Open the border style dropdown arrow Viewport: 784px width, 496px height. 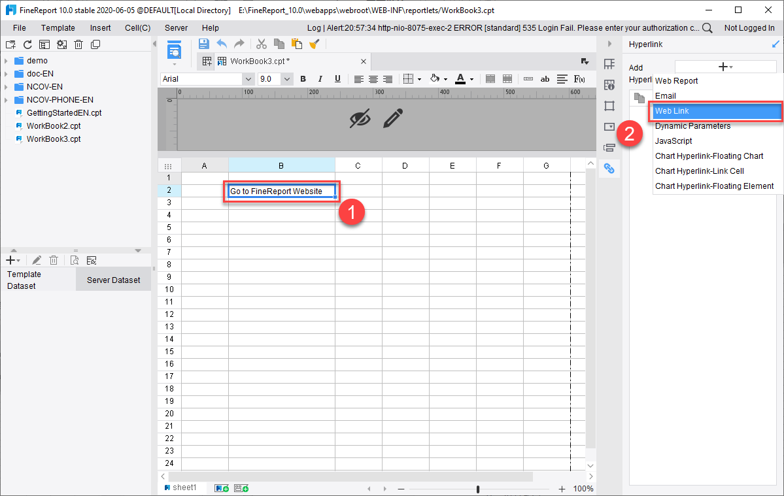click(x=419, y=80)
